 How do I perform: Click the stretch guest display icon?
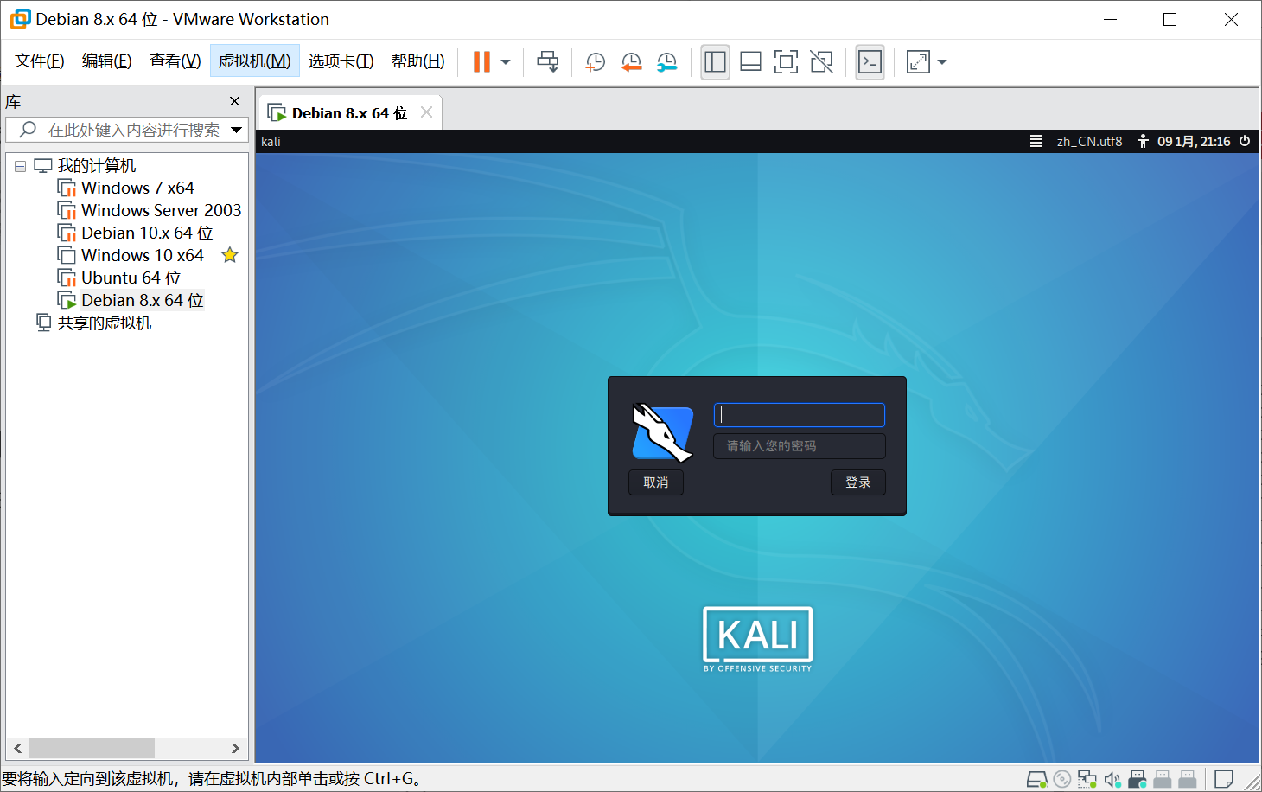[918, 61]
